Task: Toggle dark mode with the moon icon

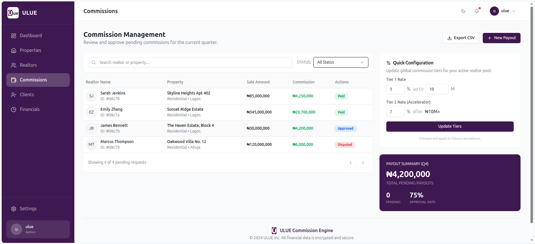Action: point(463,11)
